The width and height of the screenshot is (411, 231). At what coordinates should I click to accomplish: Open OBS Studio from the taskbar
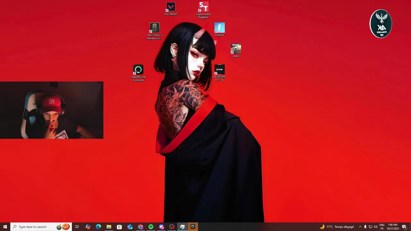(x=172, y=227)
